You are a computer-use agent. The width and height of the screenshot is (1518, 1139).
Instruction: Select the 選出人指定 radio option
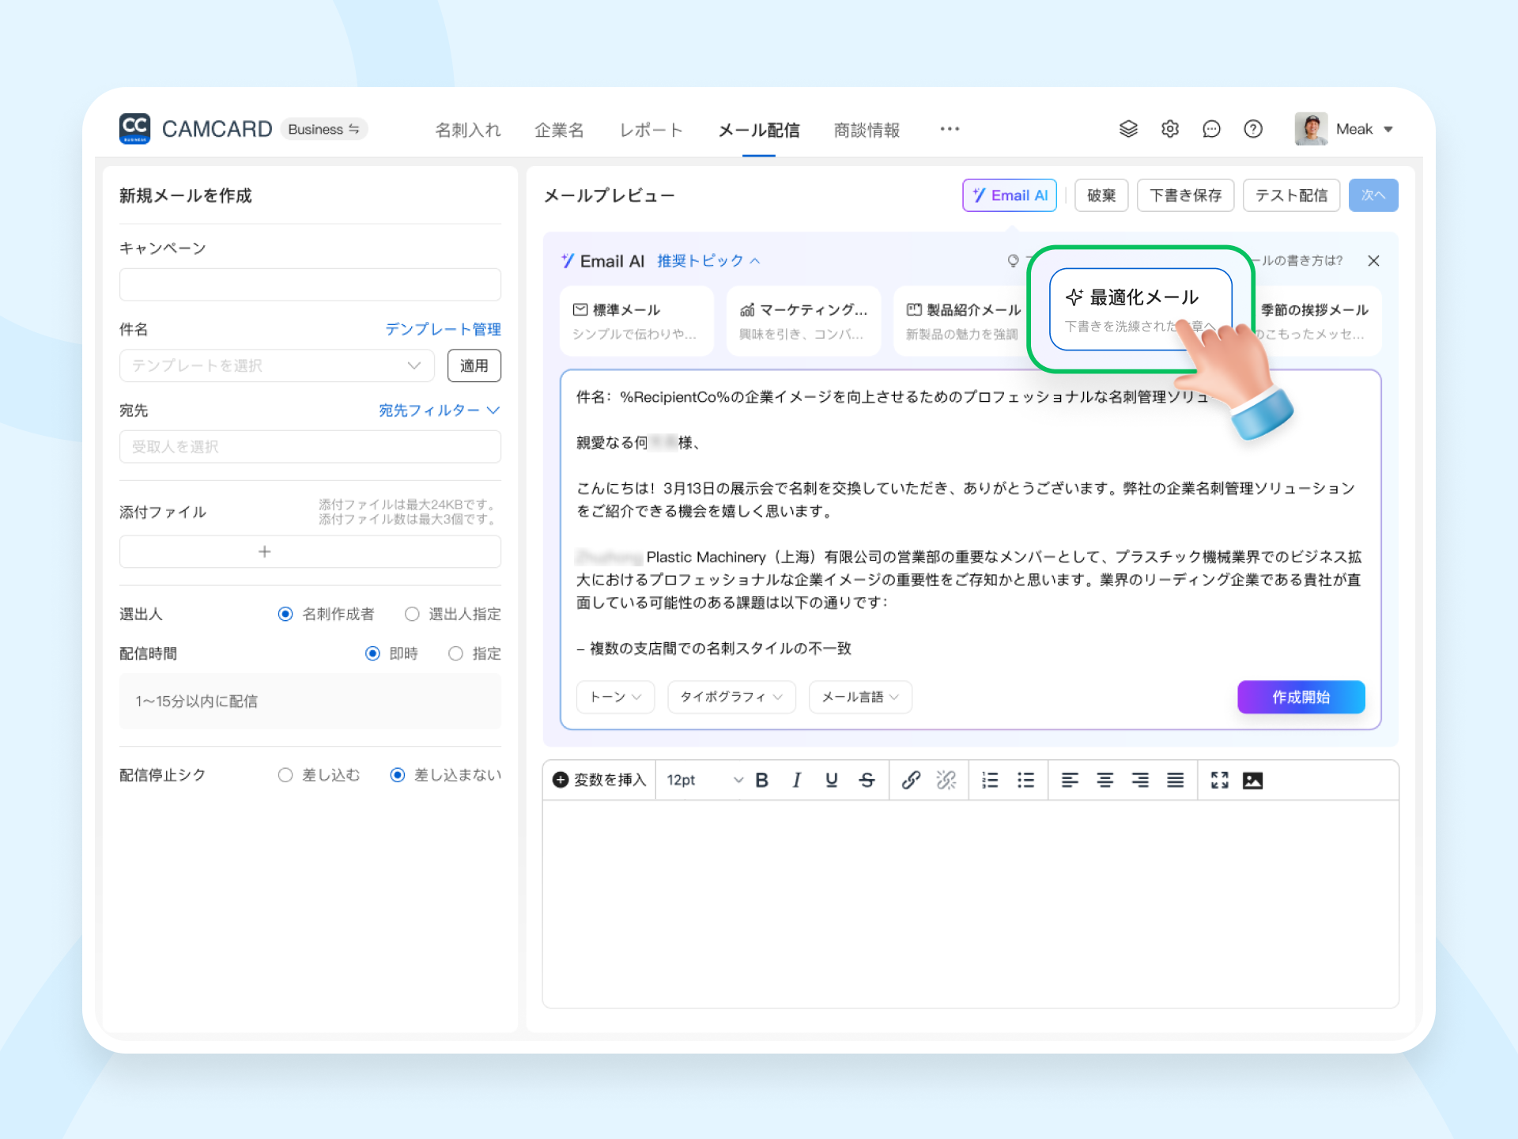coord(412,614)
